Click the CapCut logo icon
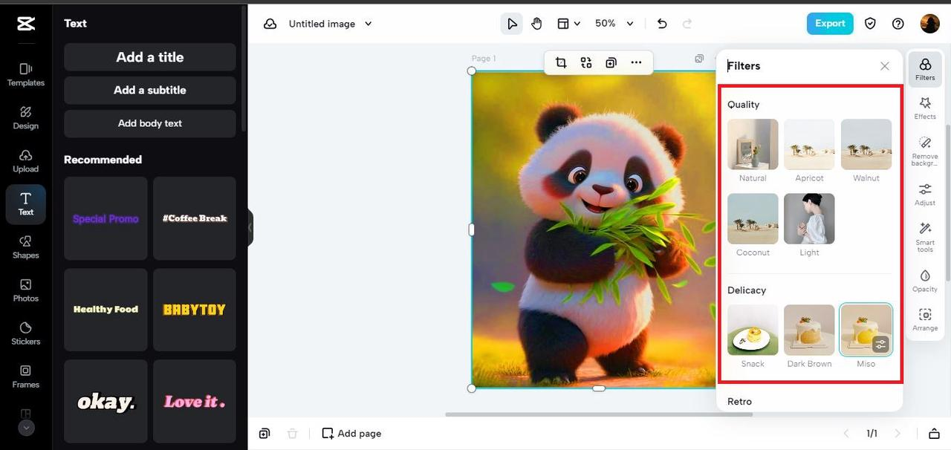The width and height of the screenshot is (951, 450). pos(26,24)
